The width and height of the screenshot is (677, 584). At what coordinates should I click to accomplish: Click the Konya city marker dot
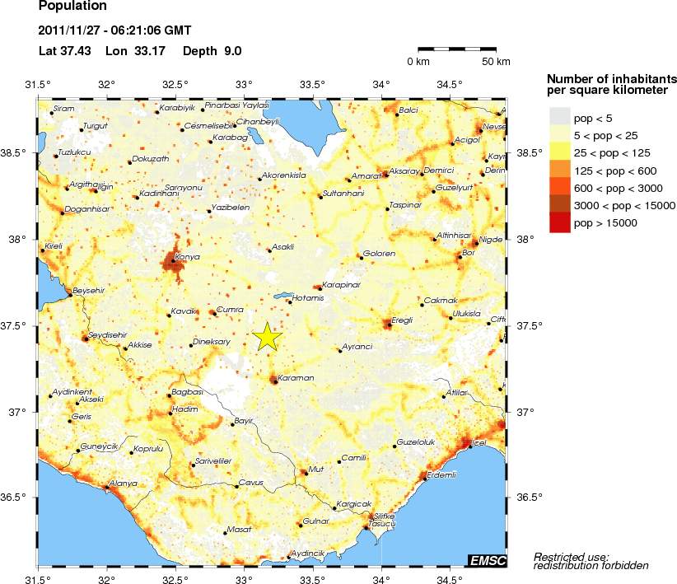point(173,261)
